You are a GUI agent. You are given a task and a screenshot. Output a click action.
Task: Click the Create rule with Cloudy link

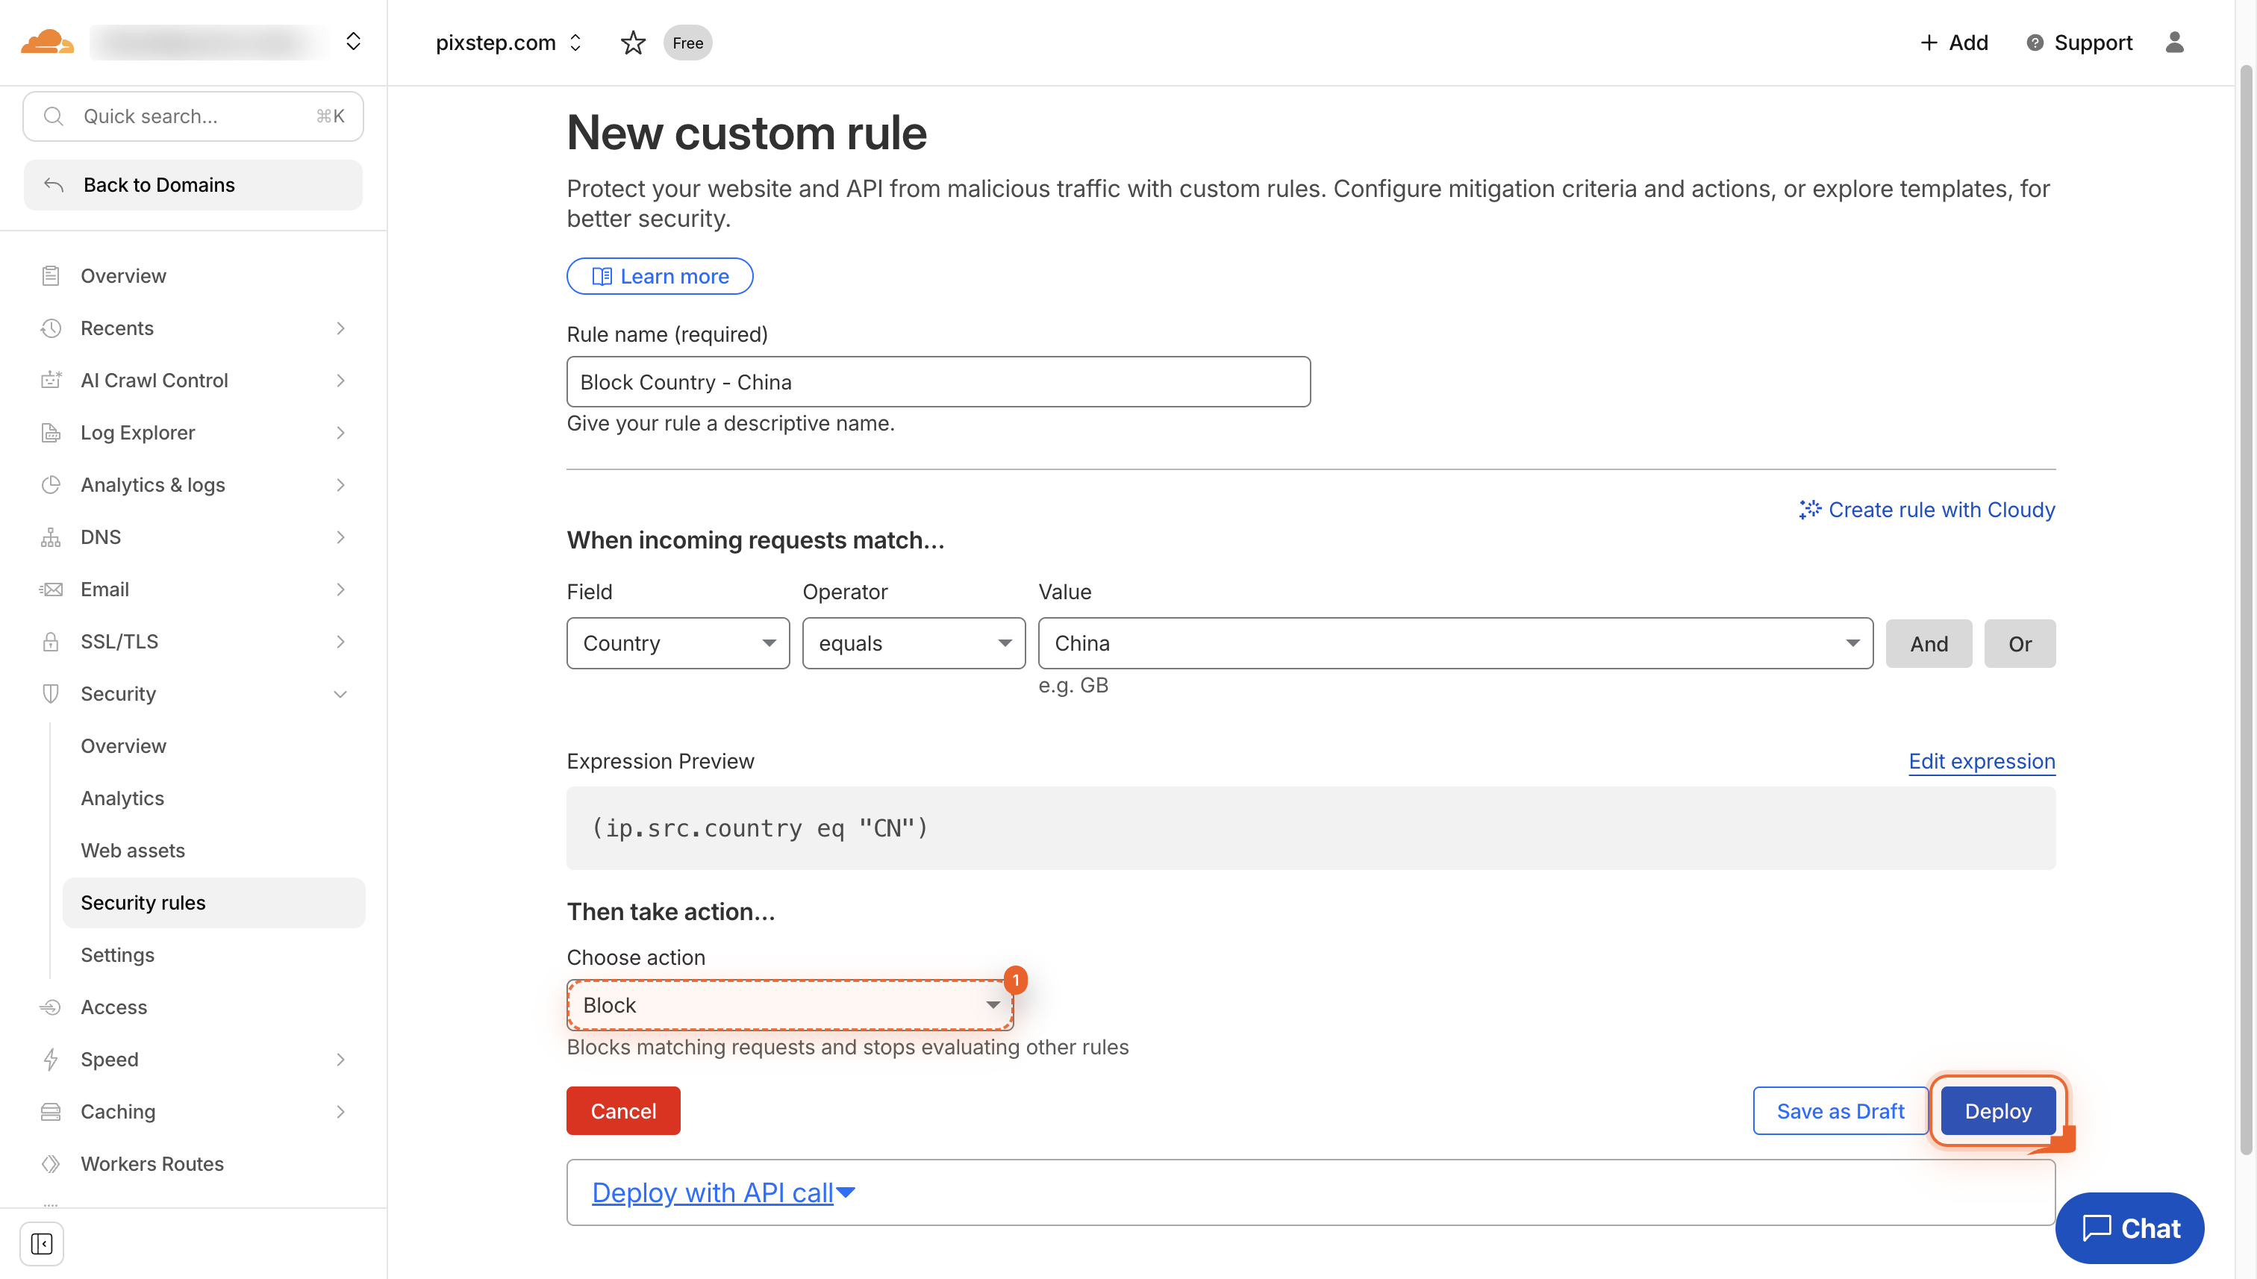[x=1941, y=510]
